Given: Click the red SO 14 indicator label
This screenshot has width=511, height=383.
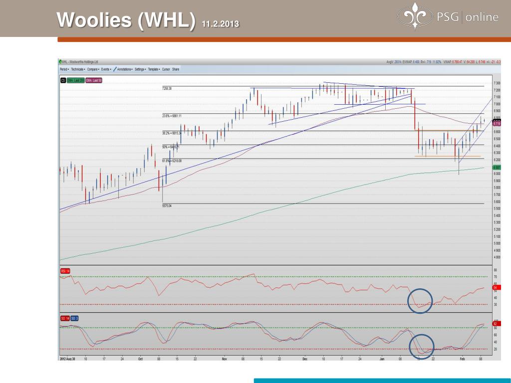Looking at the screenshot, I should (x=65, y=318).
